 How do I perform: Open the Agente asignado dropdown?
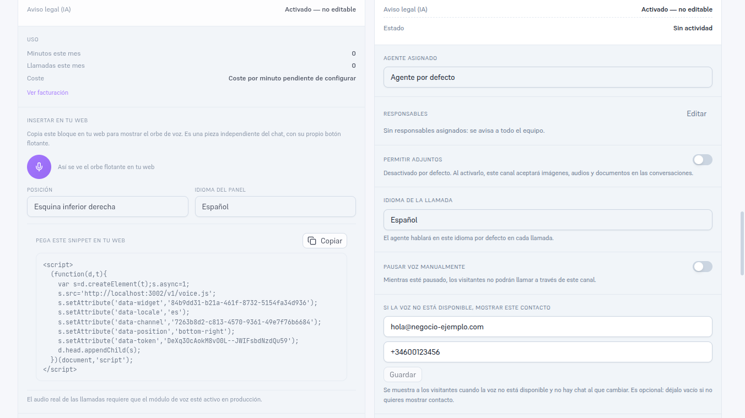548,77
